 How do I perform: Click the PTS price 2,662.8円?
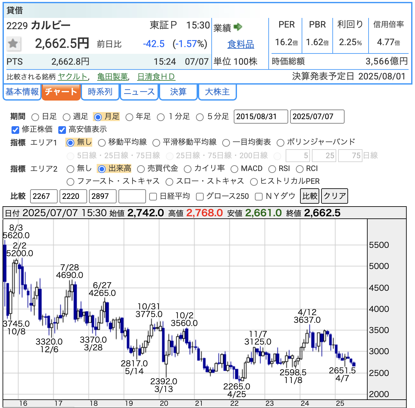click(70, 61)
